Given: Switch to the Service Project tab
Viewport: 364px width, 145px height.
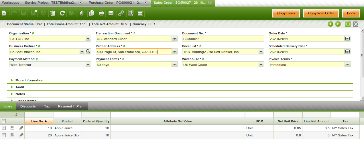Looking at the screenshot, I should [50, 3].
